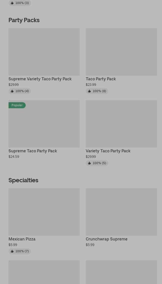Click the Taco Party Pack item name
Image resolution: width=162 pixels, height=284 pixels.
[101, 79]
